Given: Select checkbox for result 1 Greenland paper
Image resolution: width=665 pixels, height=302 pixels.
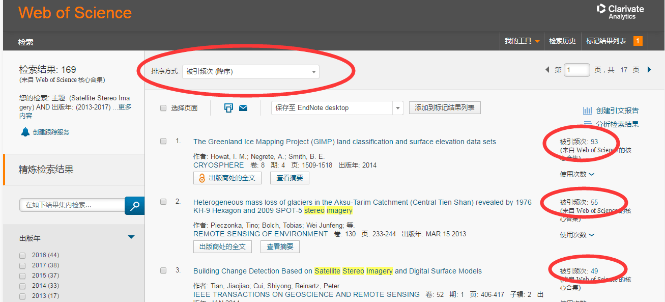Looking at the screenshot, I should [163, 141].
